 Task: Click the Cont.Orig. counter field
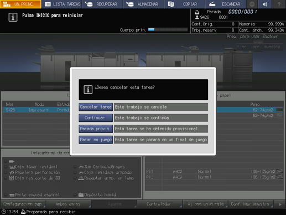click(215, 24)
